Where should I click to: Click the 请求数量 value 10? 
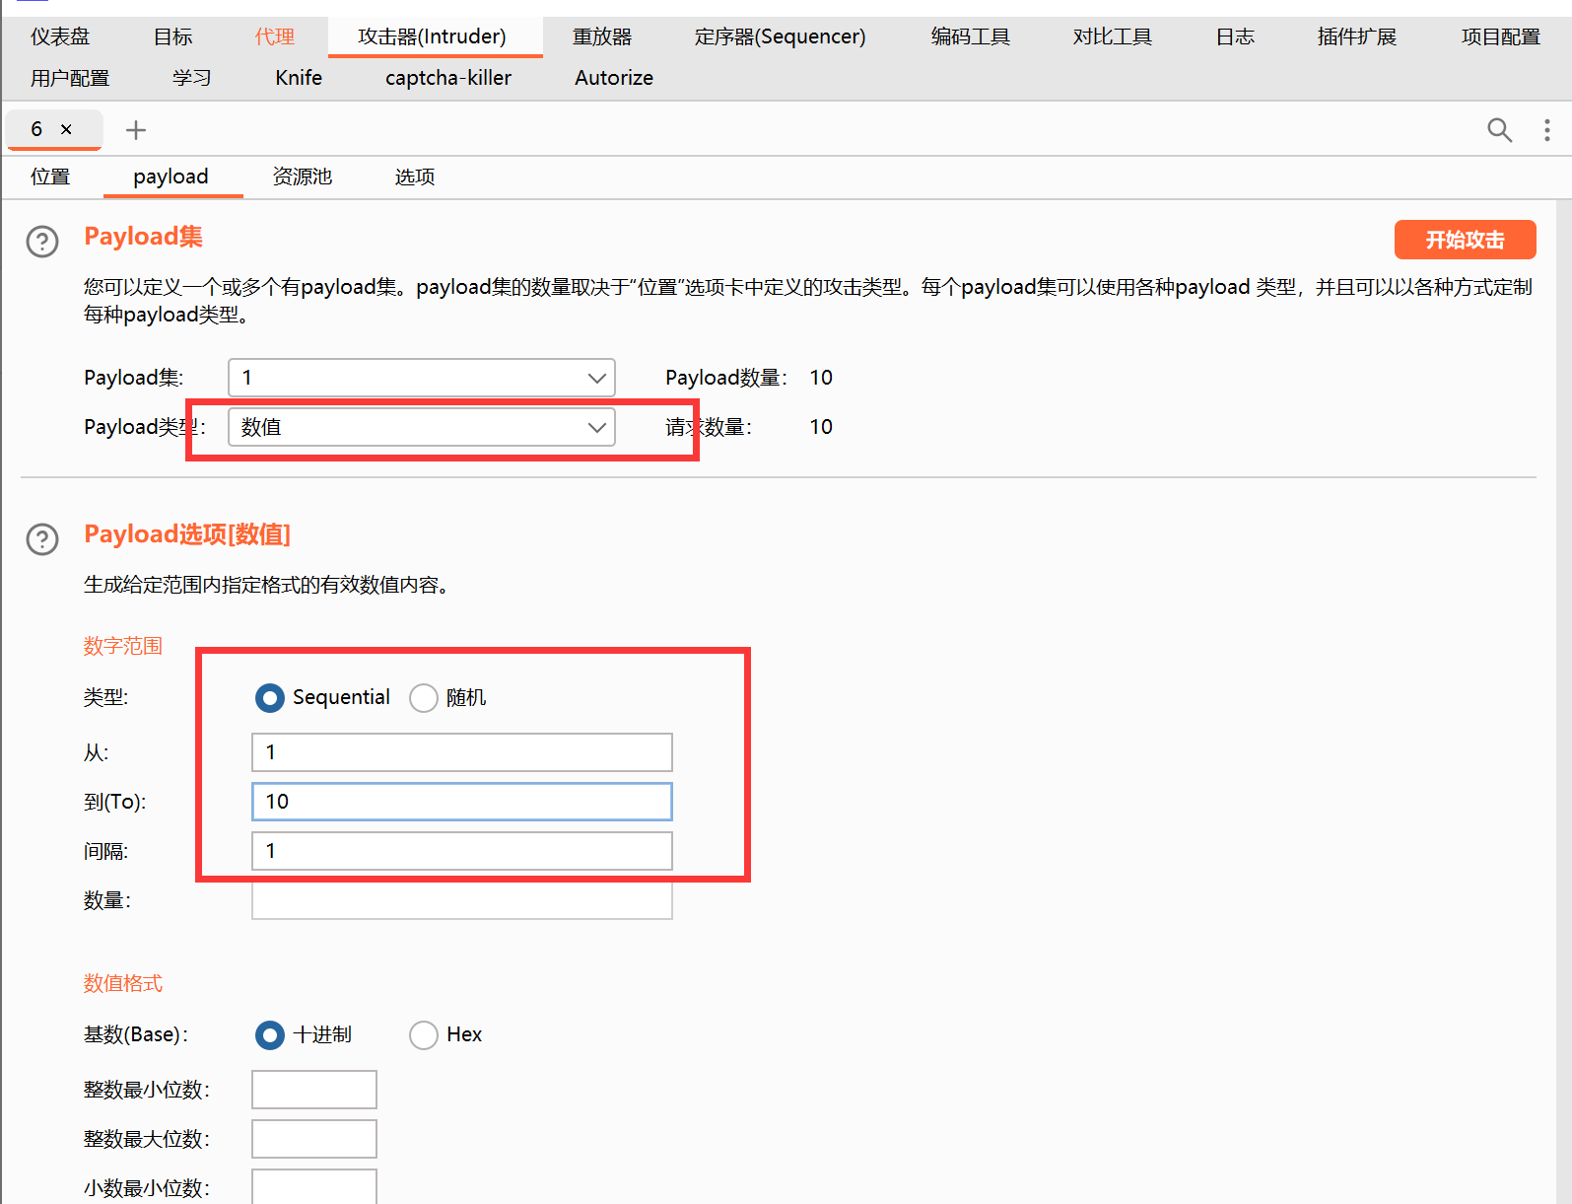click(821, 427)
